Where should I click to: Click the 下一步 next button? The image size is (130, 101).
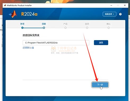tap(100, 85)
